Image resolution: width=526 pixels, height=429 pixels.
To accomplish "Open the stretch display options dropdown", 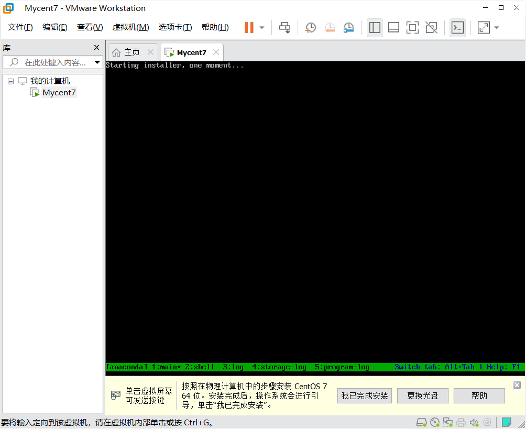I will click(x=497, y=28).
